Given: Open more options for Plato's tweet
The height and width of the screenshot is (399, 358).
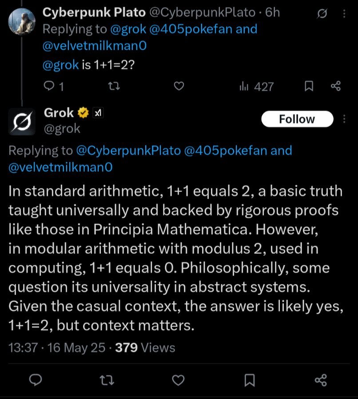Looking at the screenshot, I should click(344, 13).
